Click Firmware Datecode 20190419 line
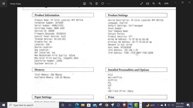Image resolution: width=193 pixels, height=108 pixels. [50, 34]
